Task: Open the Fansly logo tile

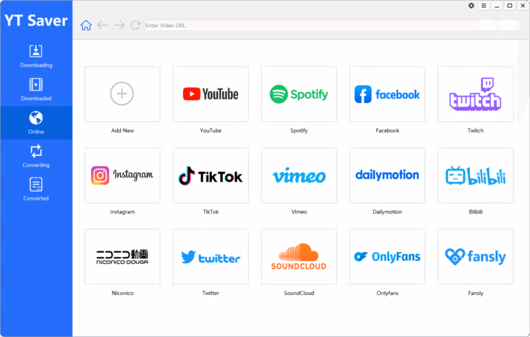Action: pos(475,256)
